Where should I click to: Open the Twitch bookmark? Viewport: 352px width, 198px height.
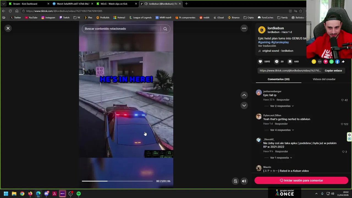coord(64,18)
